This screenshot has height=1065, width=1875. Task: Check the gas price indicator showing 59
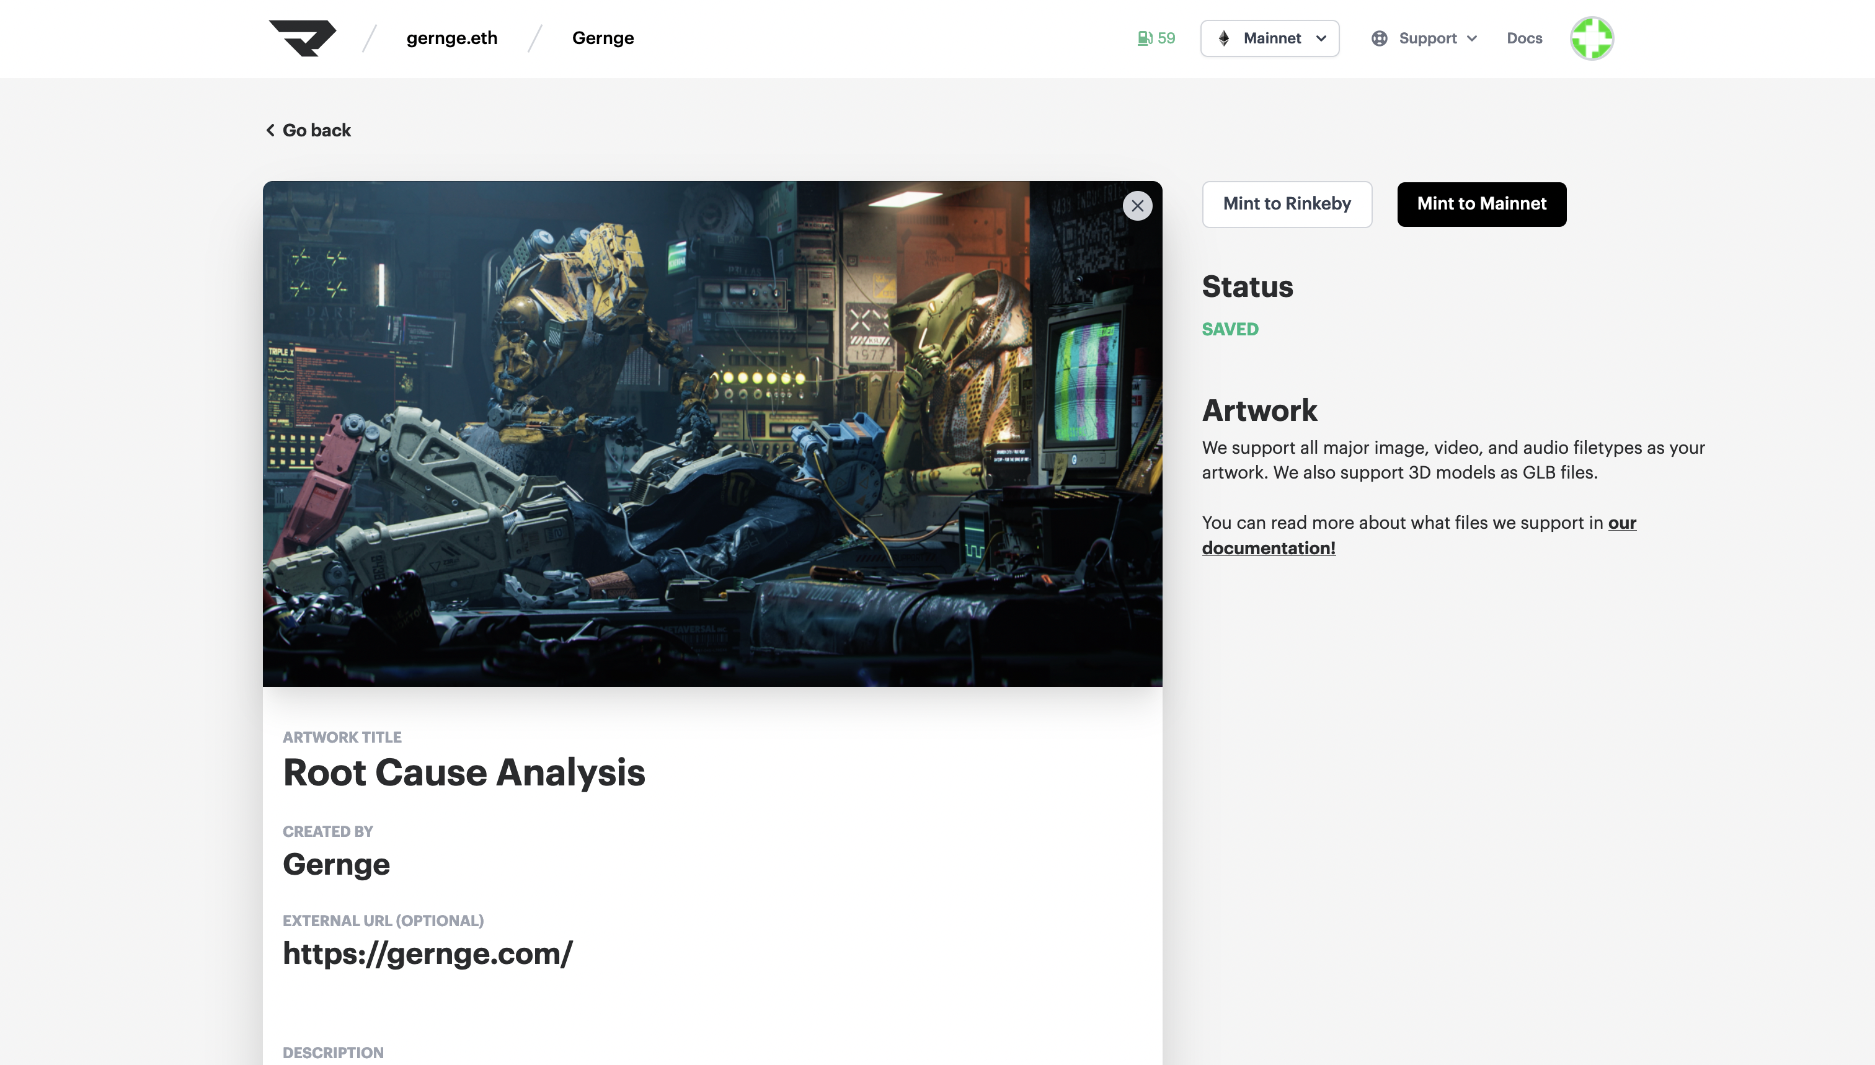pos(1156,38)
